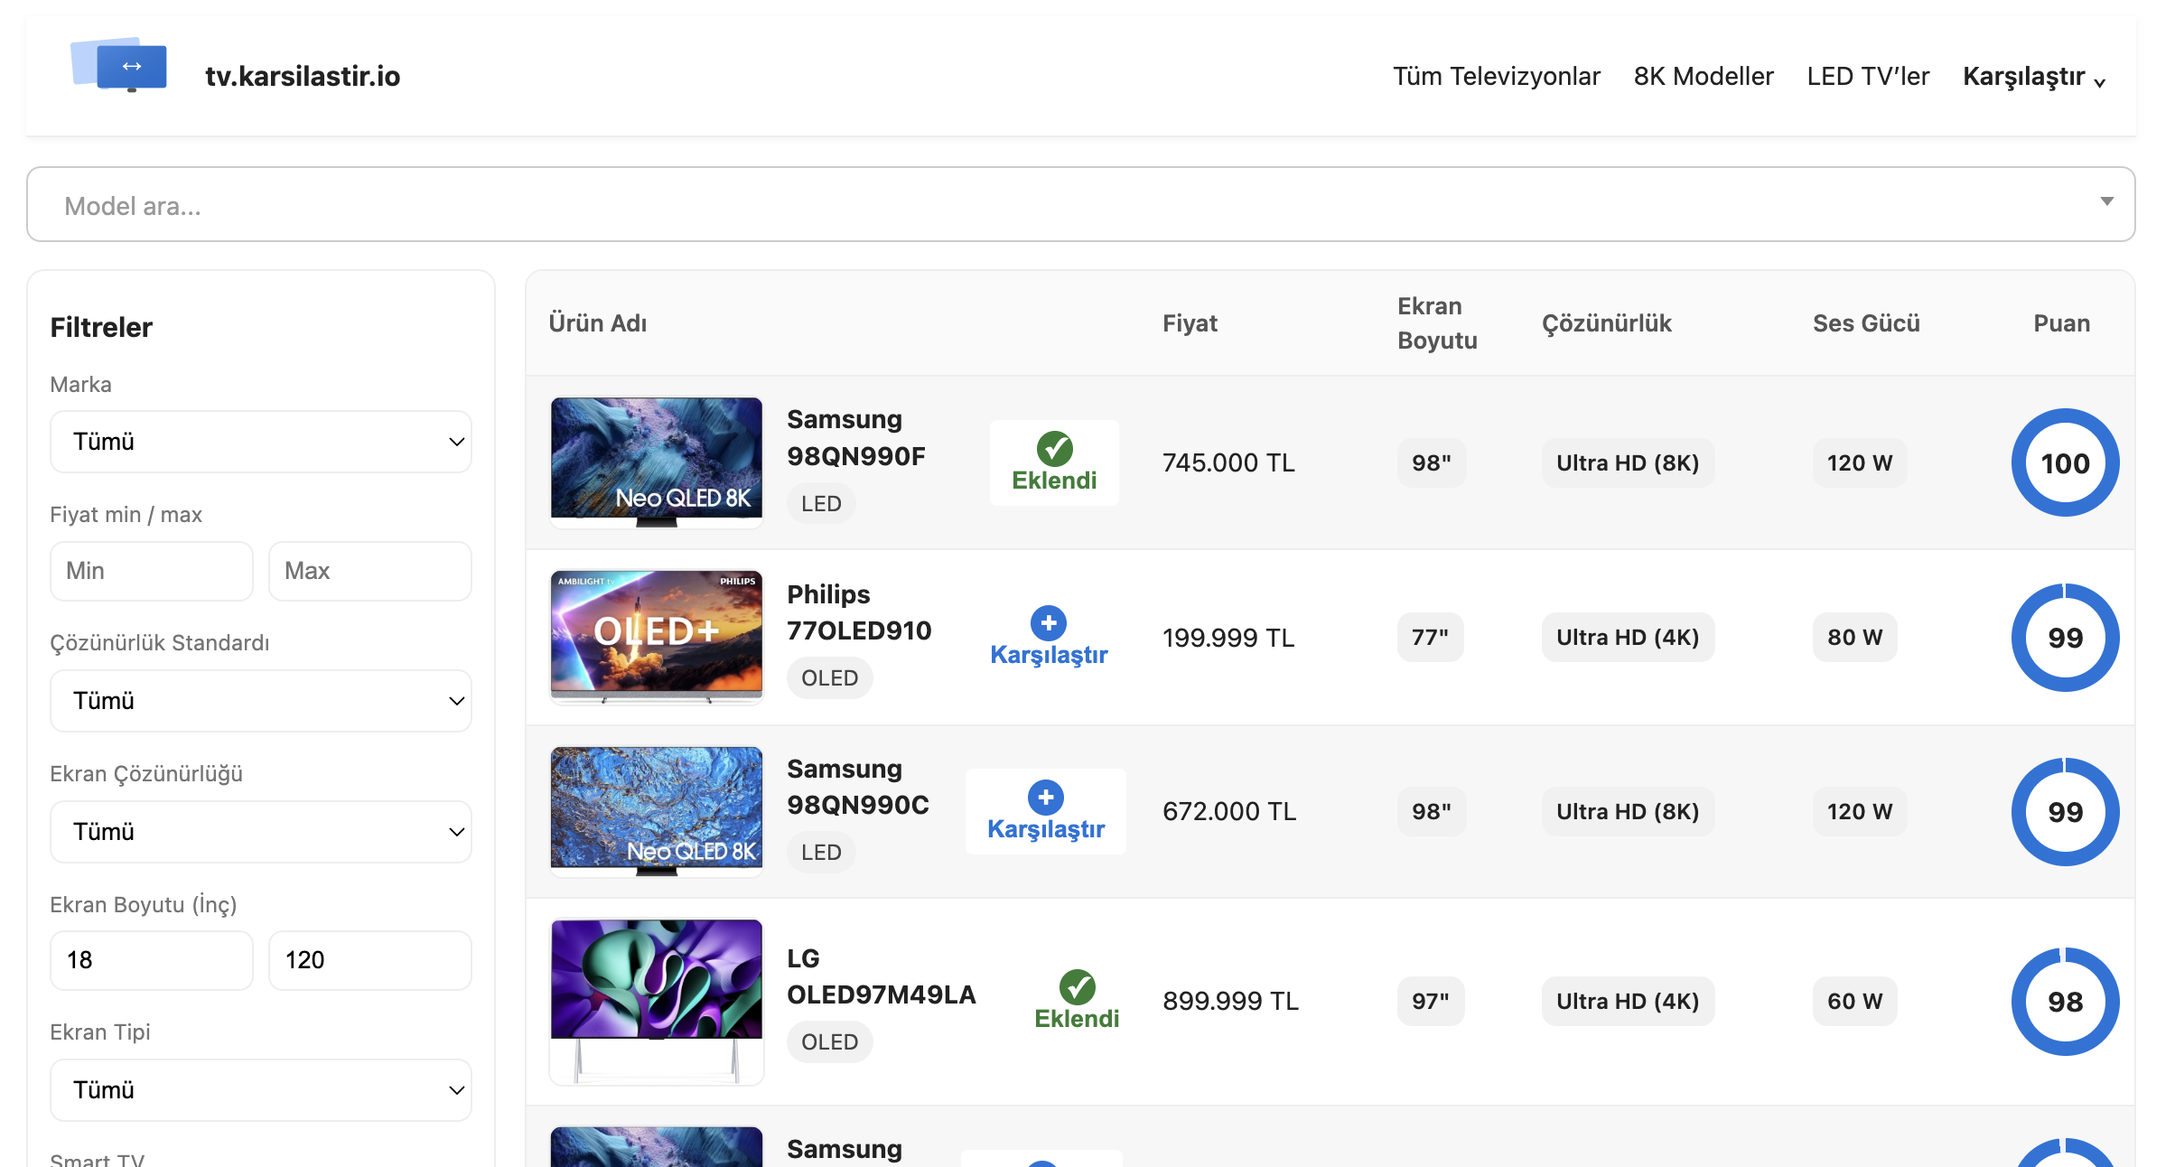Click blue plus icon for Philips 77OLED910
Image resolution: width=2175 pixels, height=1167 pixels.
(1048, 622)
